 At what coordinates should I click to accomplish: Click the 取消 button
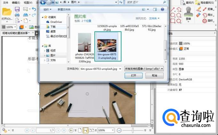click(x=154, y=76)
